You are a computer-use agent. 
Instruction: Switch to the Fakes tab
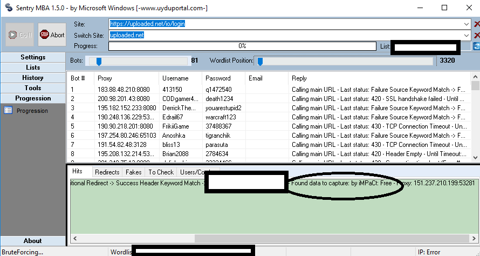(x=133, y=172)
